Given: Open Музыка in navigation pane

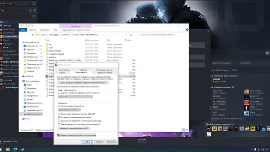Looking at the screenshot, I should click(30, 100).
